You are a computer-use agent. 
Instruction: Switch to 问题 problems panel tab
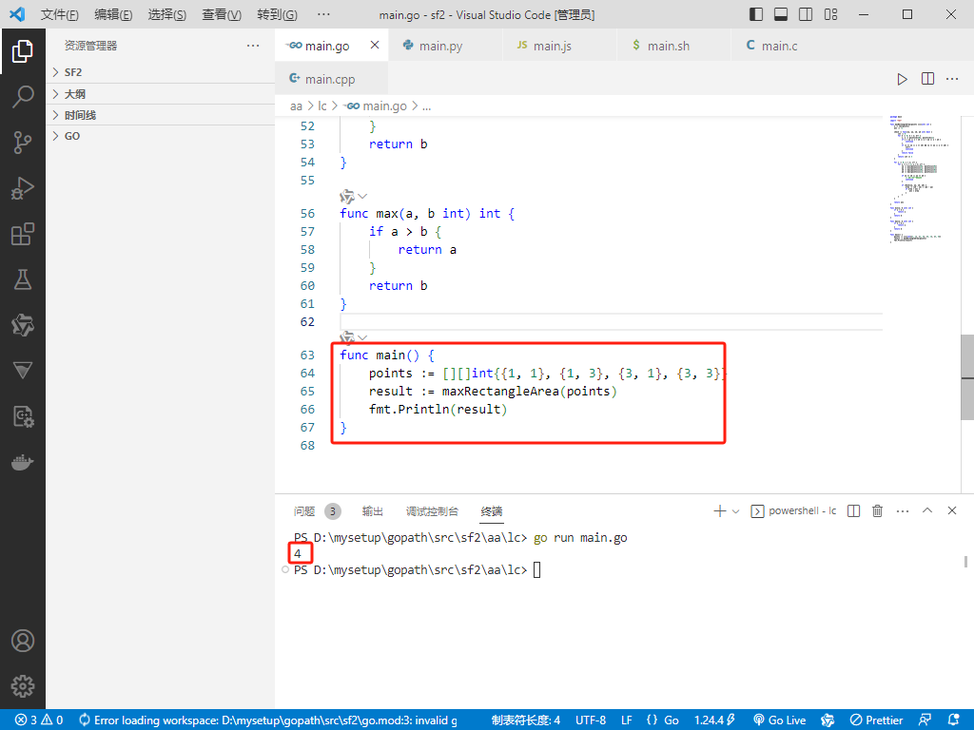317,510
